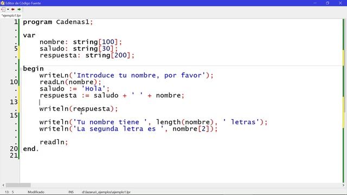Click line number 1 in gutter
The image size is (347, 195).
(16, 22)
